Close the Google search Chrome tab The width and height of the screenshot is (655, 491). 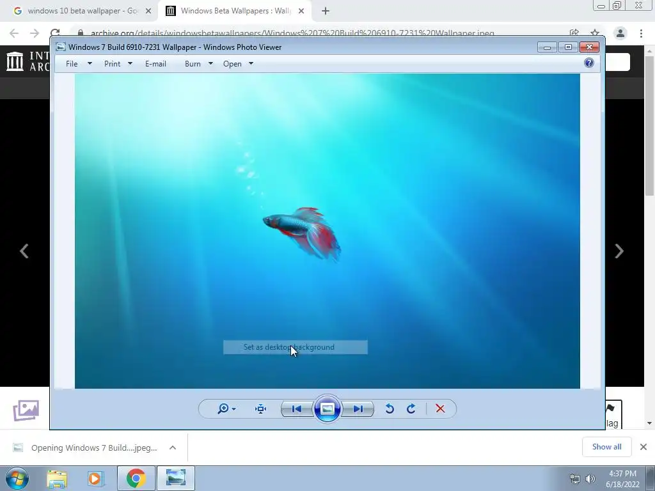tap(148, 11)
